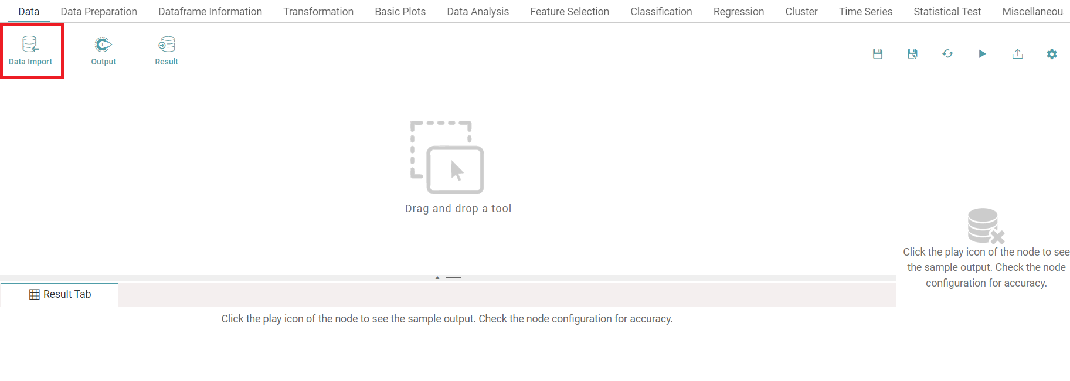Select the Result Tab at the bottom

click(60, 294)
